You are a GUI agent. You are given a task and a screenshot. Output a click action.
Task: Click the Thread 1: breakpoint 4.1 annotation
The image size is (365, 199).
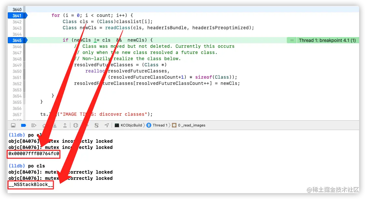pos(327,40)
